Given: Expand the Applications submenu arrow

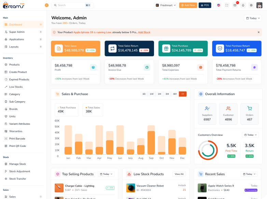Looking at the screenshot, I should click(41, 39).
